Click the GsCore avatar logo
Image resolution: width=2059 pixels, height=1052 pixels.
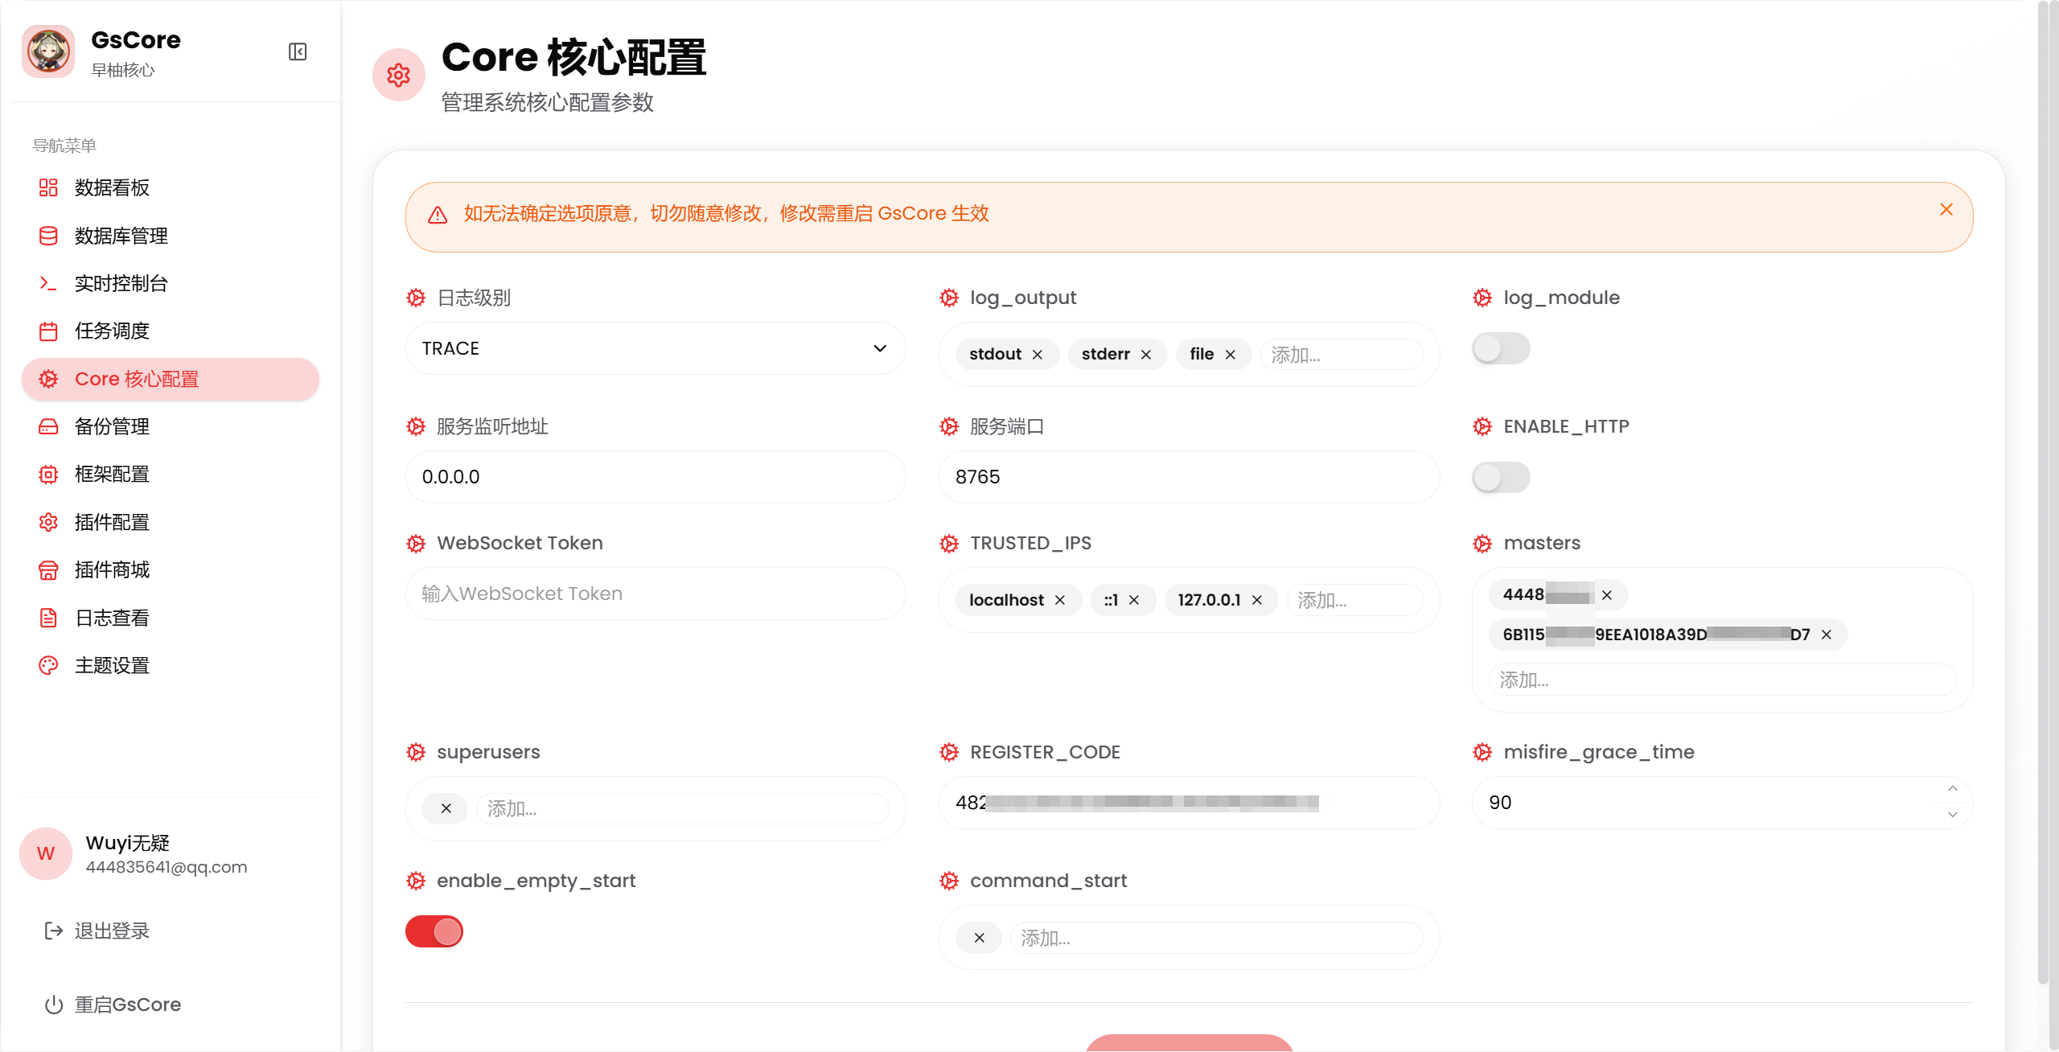tap(48, 52)
